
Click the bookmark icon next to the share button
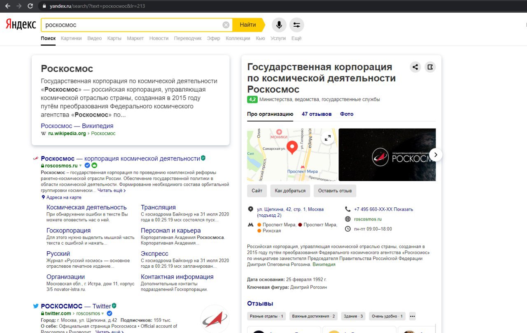pyautogui.click(x=430, y=67)
